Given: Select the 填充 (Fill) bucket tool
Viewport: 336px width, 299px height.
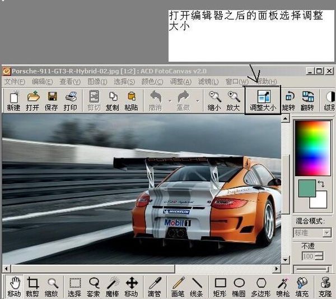Looking at the screenshot, I should pyautogui.click(x=302, y=287).
